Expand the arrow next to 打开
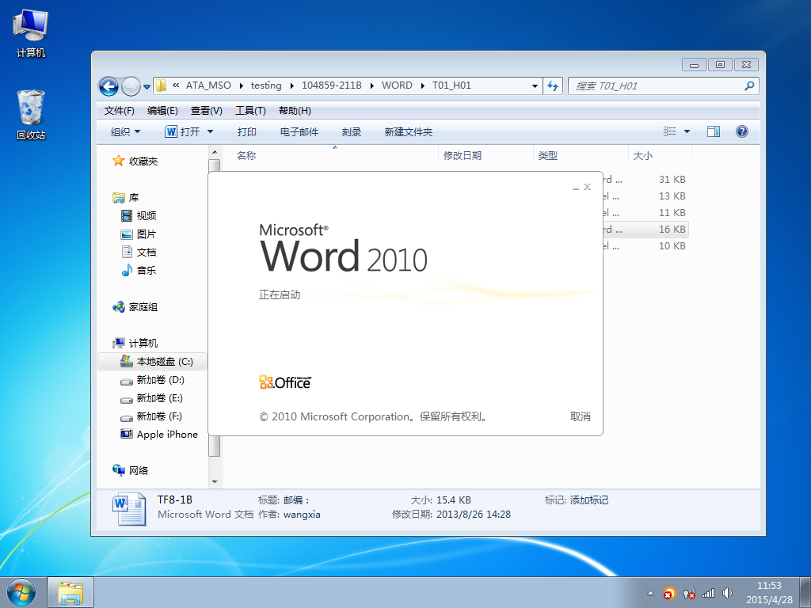Screen dimensions: 811x608 click(x=210, y=132)
